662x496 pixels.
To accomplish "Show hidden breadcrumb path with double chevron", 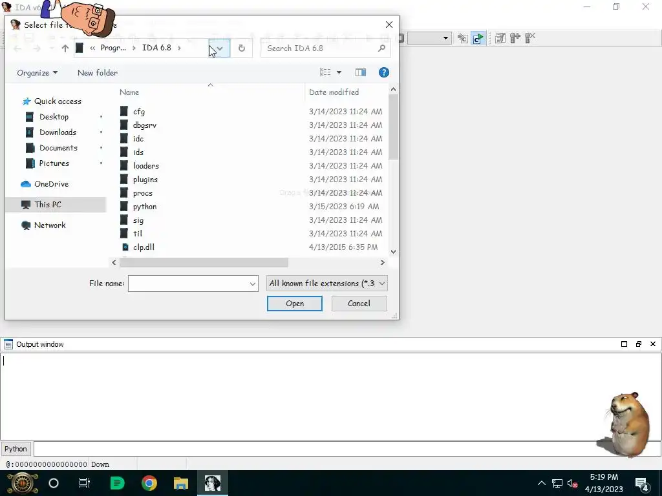I will pos(92,48).
